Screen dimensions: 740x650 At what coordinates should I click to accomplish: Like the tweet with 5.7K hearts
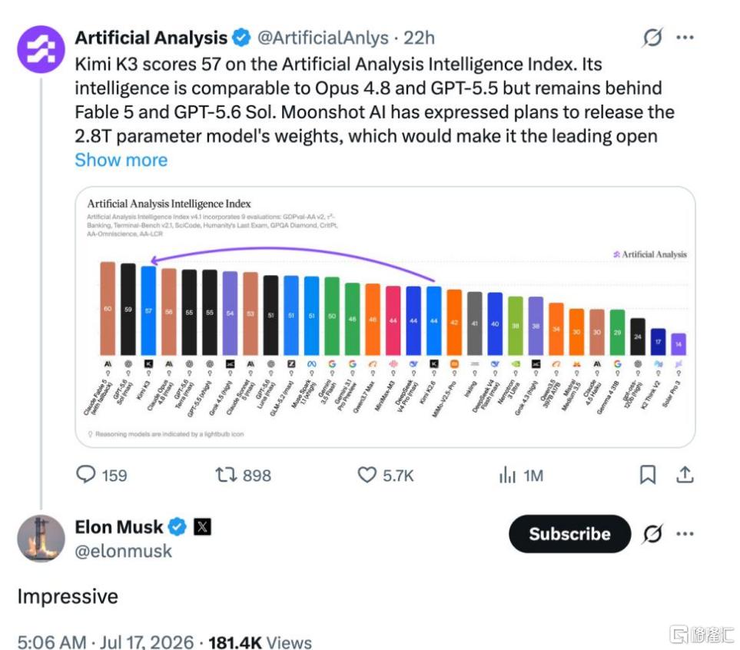pos(367,474)
